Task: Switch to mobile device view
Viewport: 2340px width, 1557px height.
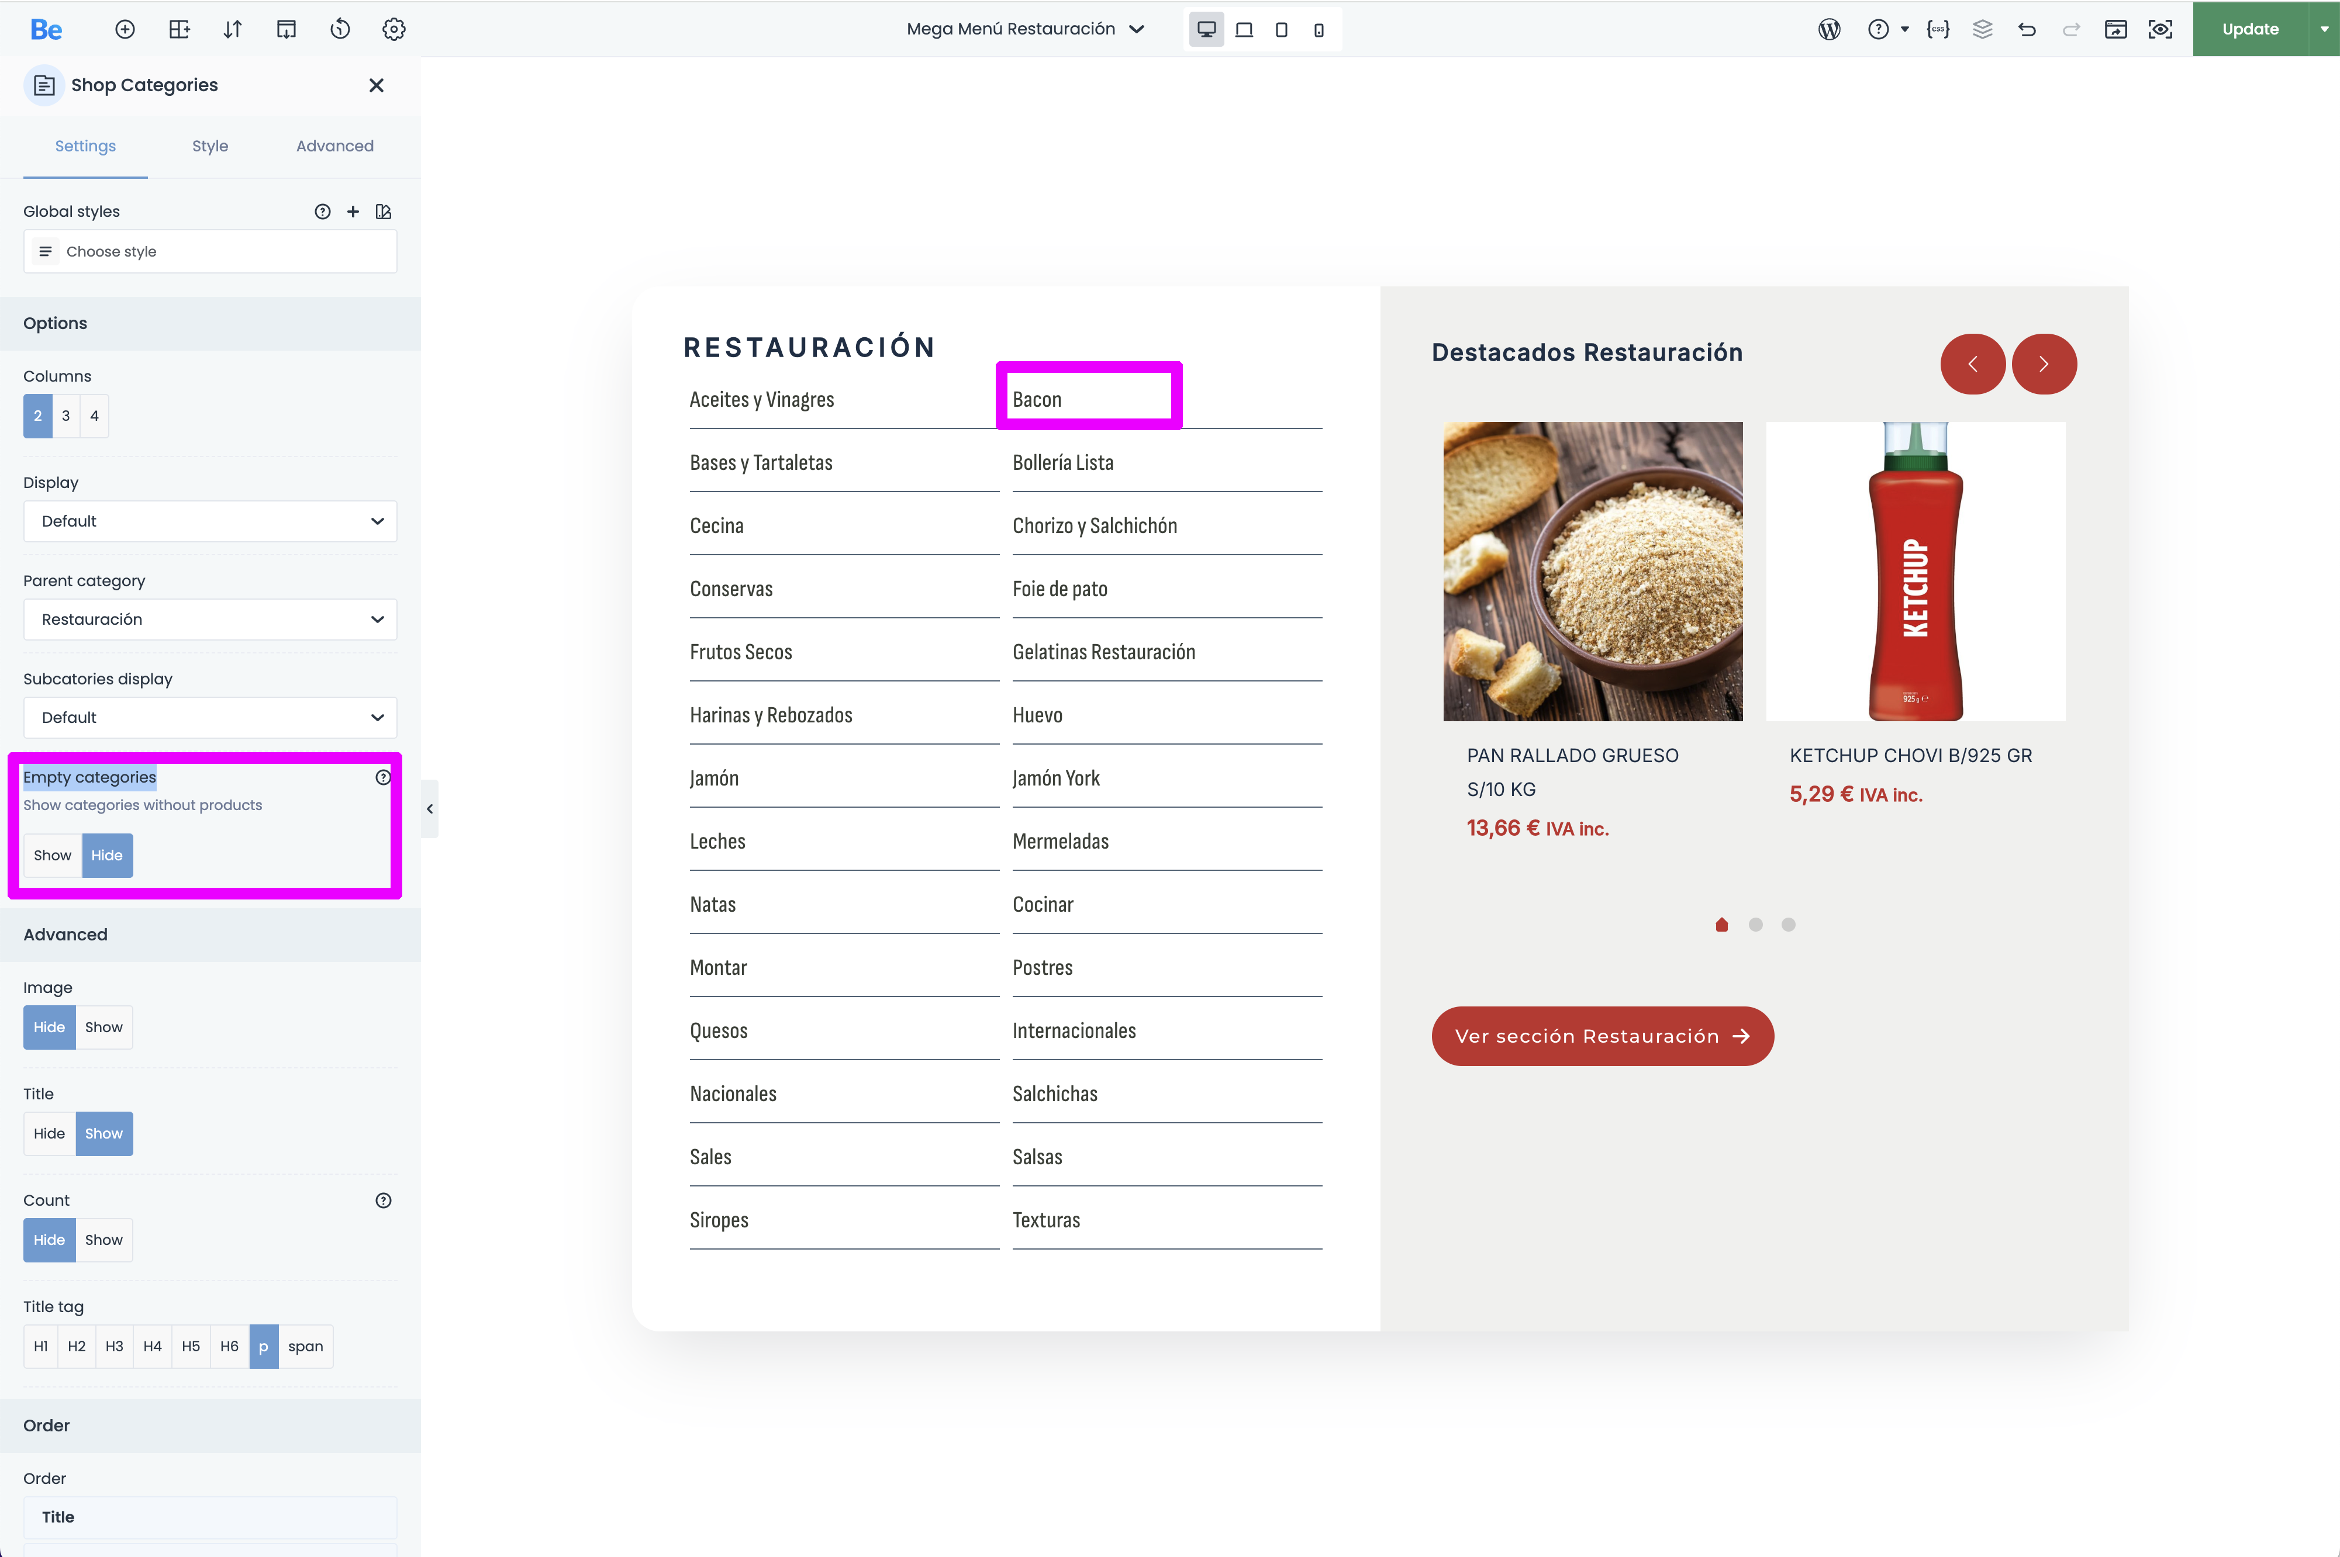Action: [x=1319, y=30]
